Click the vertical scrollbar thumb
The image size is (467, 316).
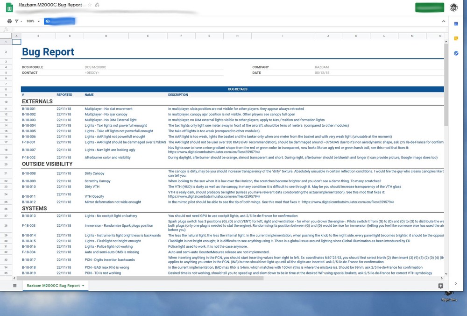(446, 85)
